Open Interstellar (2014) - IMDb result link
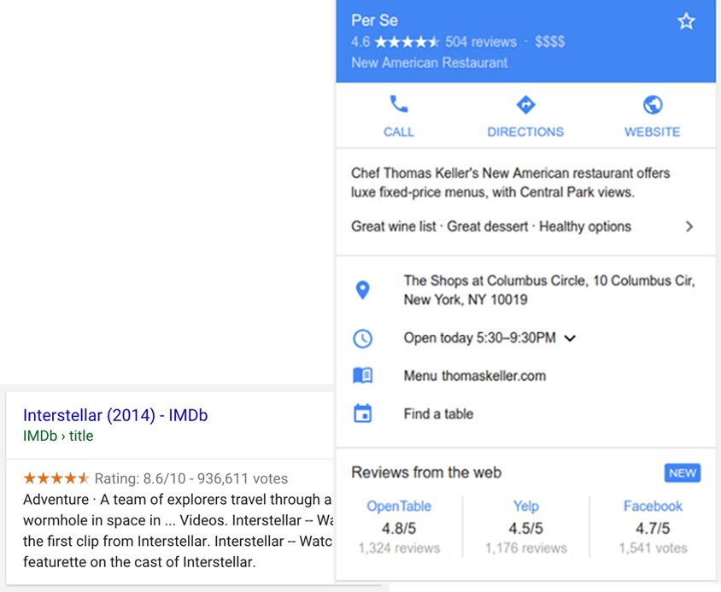 tap(115, 415)
